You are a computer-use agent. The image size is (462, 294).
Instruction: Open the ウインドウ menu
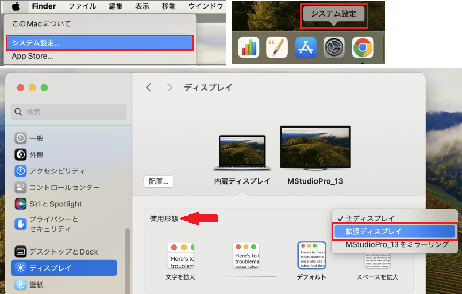pos(206,6)
